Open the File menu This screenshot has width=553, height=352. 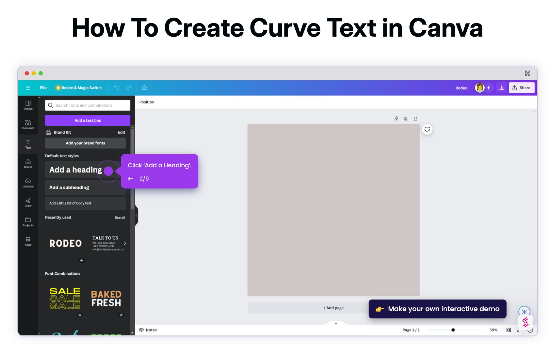[43, 87]
